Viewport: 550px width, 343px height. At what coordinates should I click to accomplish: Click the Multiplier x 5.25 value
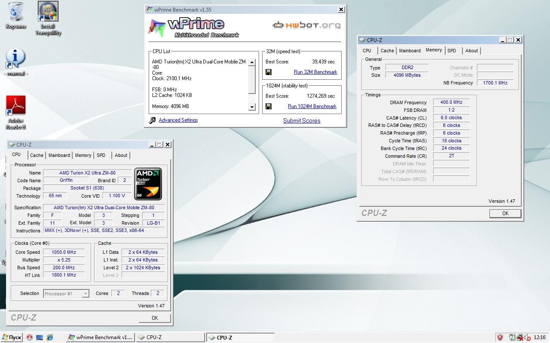64,260
